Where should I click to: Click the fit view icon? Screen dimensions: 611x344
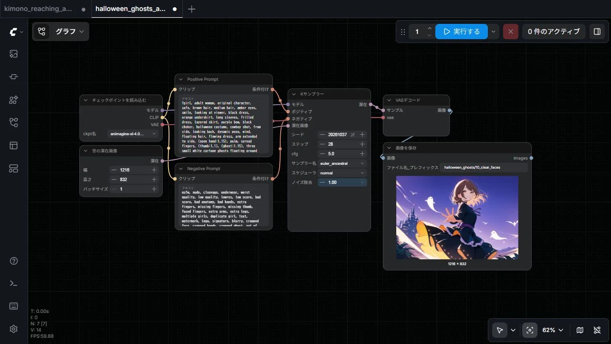tap(529, 330)
